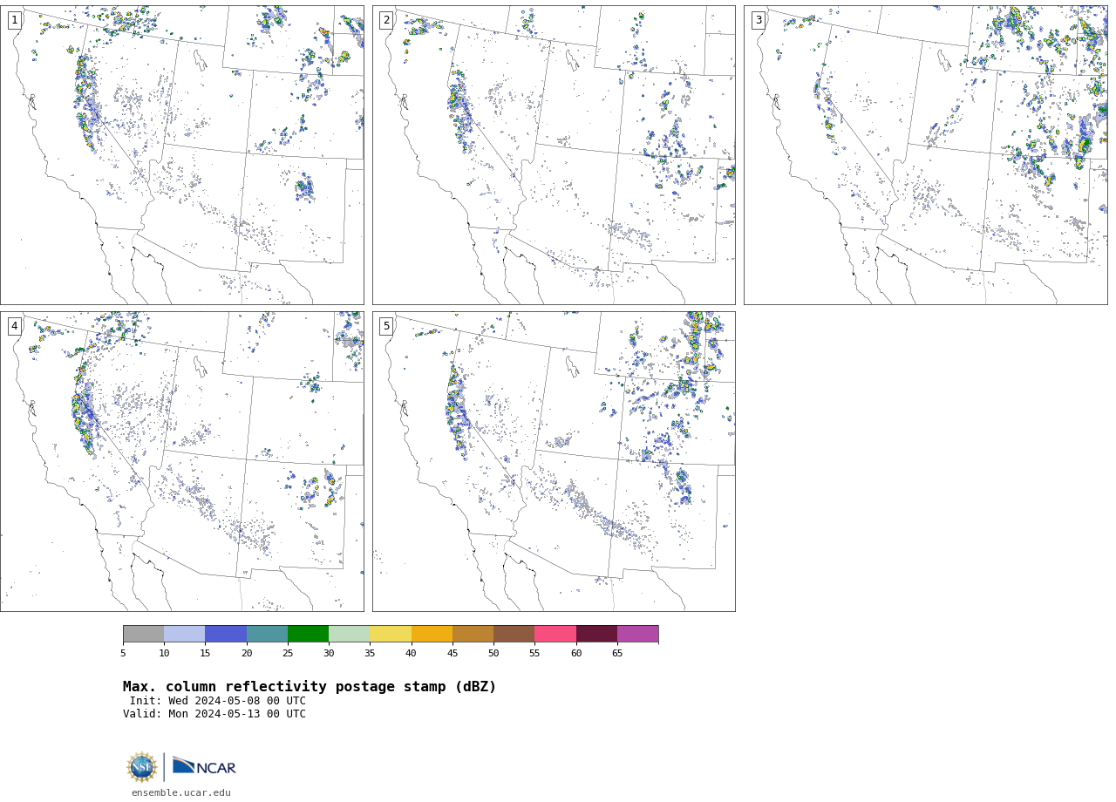
Task: Click the pale green 30-35 dBZ swatch
Action: click(x=349, y=634)
